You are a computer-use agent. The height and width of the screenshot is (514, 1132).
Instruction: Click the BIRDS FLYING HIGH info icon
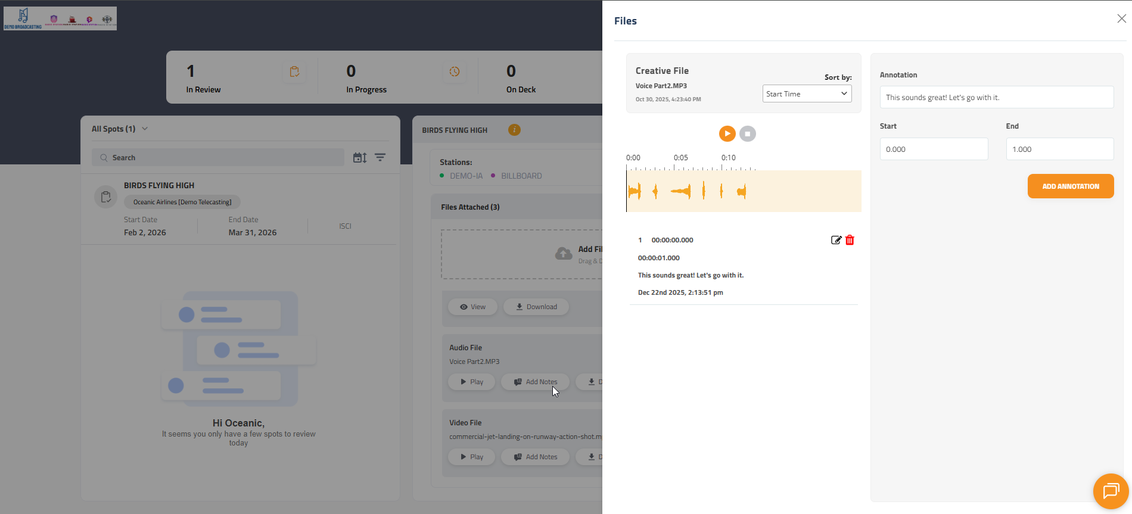pyautogui.click(x=514, y=130)
